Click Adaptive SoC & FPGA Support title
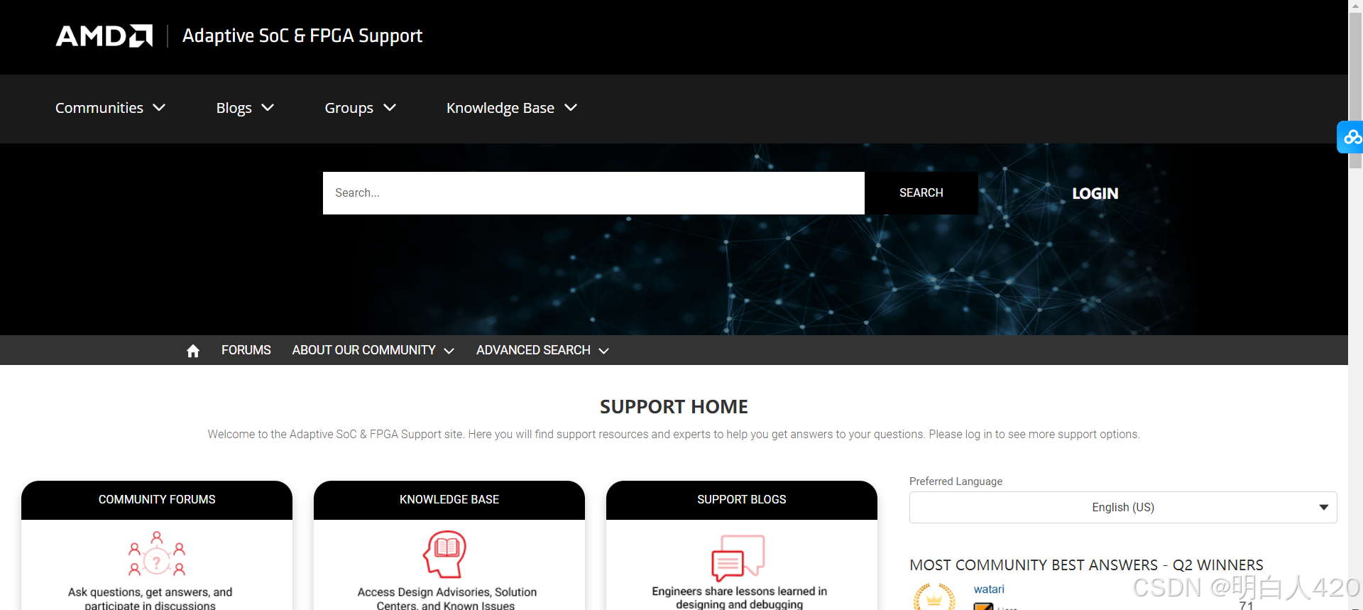Viewport: 1363px width, 610px height. [302, 36]
